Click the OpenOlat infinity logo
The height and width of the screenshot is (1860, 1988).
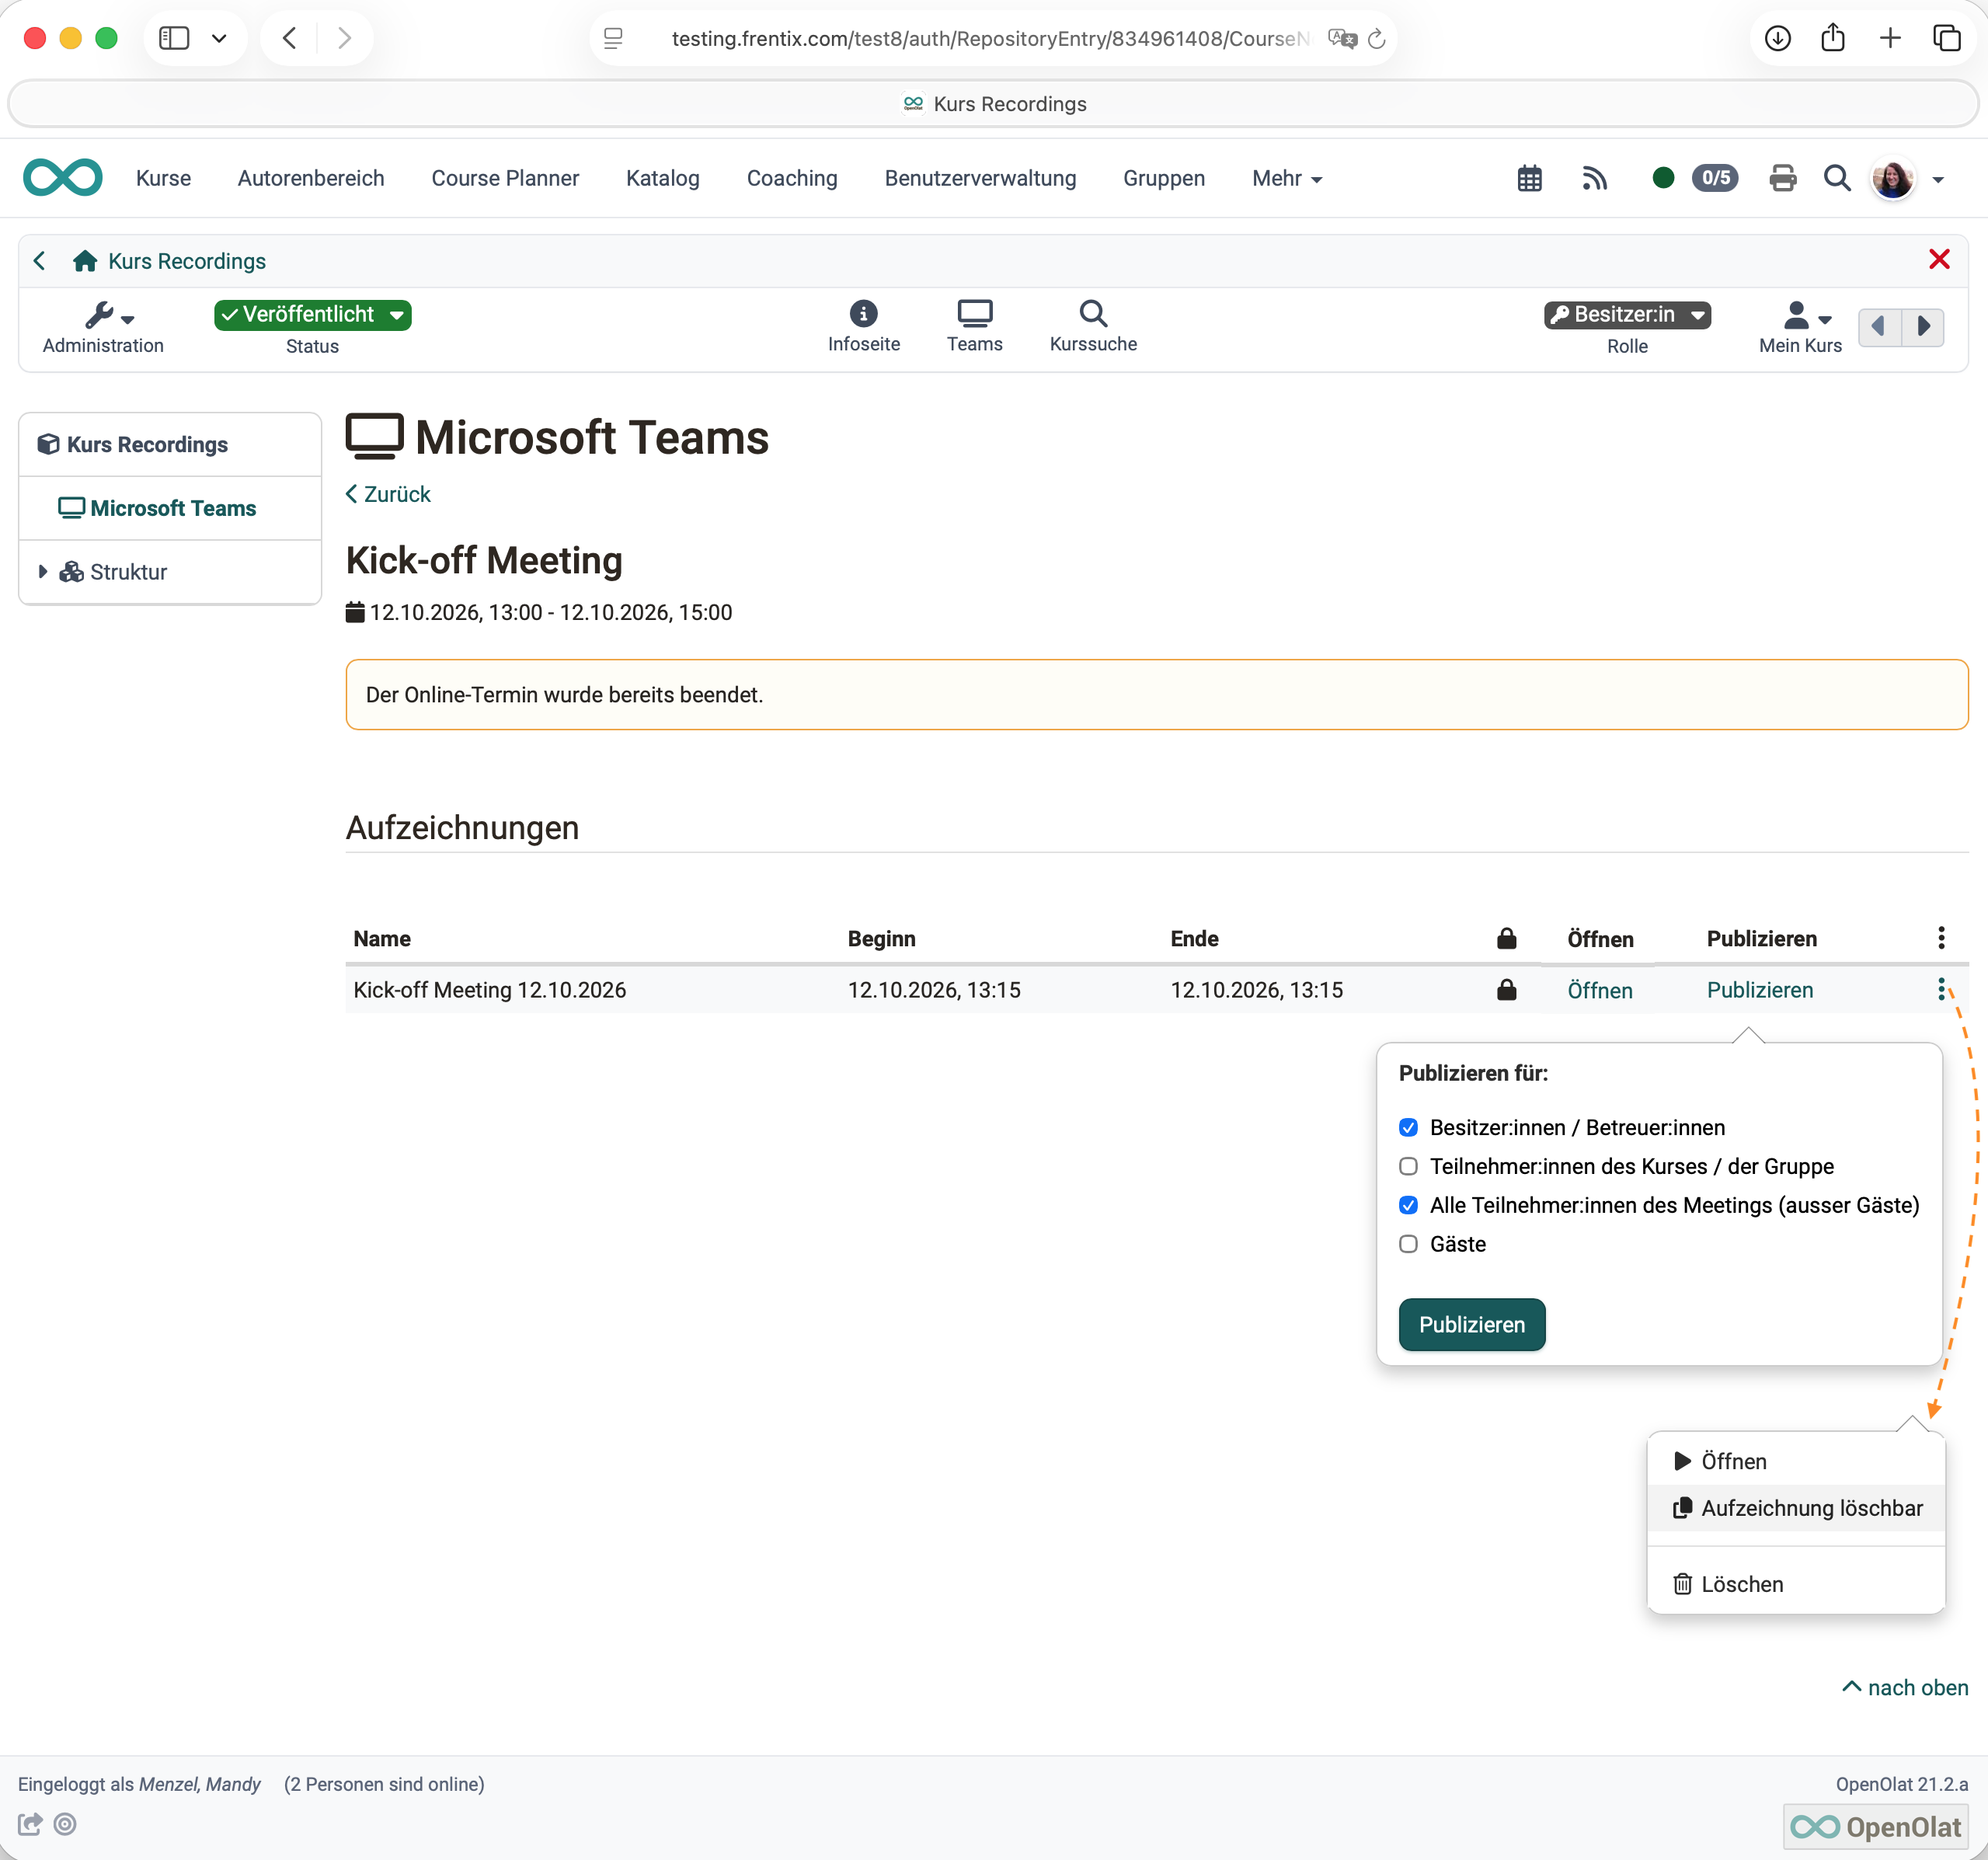[x=63, y=178]
